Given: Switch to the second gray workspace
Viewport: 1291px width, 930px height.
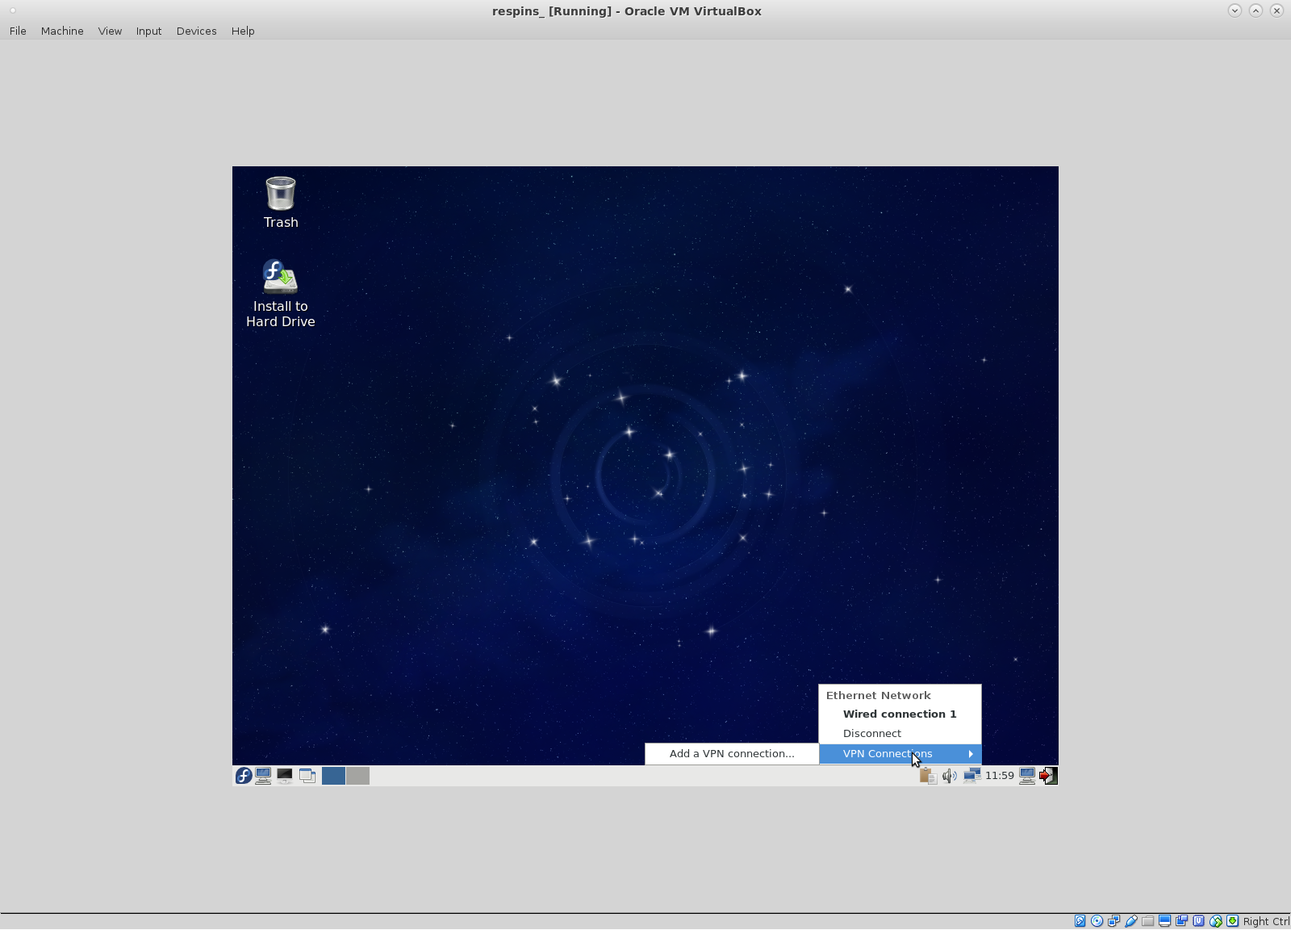Looking at the screenshot, I should click(x=357, y=776).
